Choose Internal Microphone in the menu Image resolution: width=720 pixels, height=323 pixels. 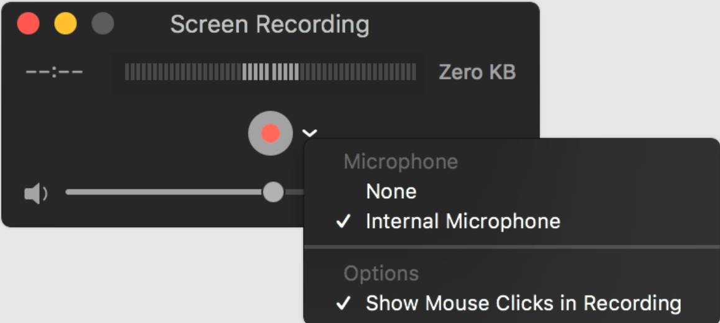click(x=463, y=222)
